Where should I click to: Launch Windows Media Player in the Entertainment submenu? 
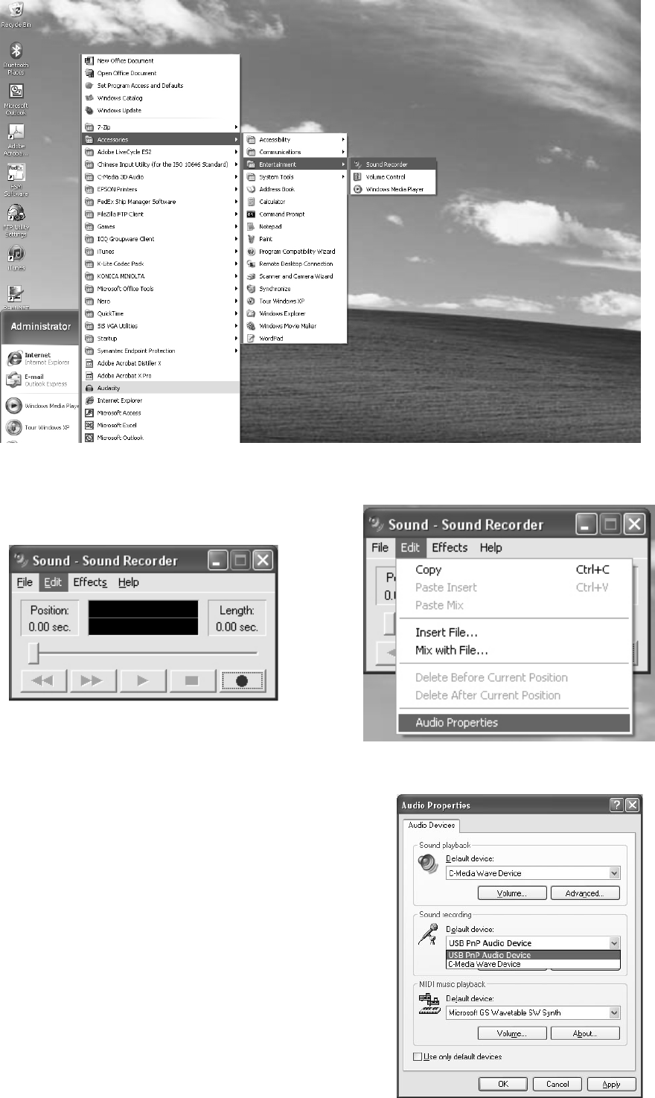pyautogui.click(x=393, y=189)
